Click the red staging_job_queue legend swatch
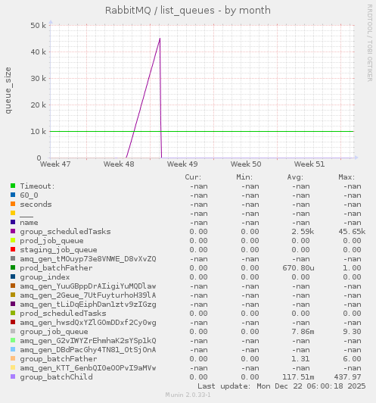Screen dimensions: 376x403 [13, 249]
